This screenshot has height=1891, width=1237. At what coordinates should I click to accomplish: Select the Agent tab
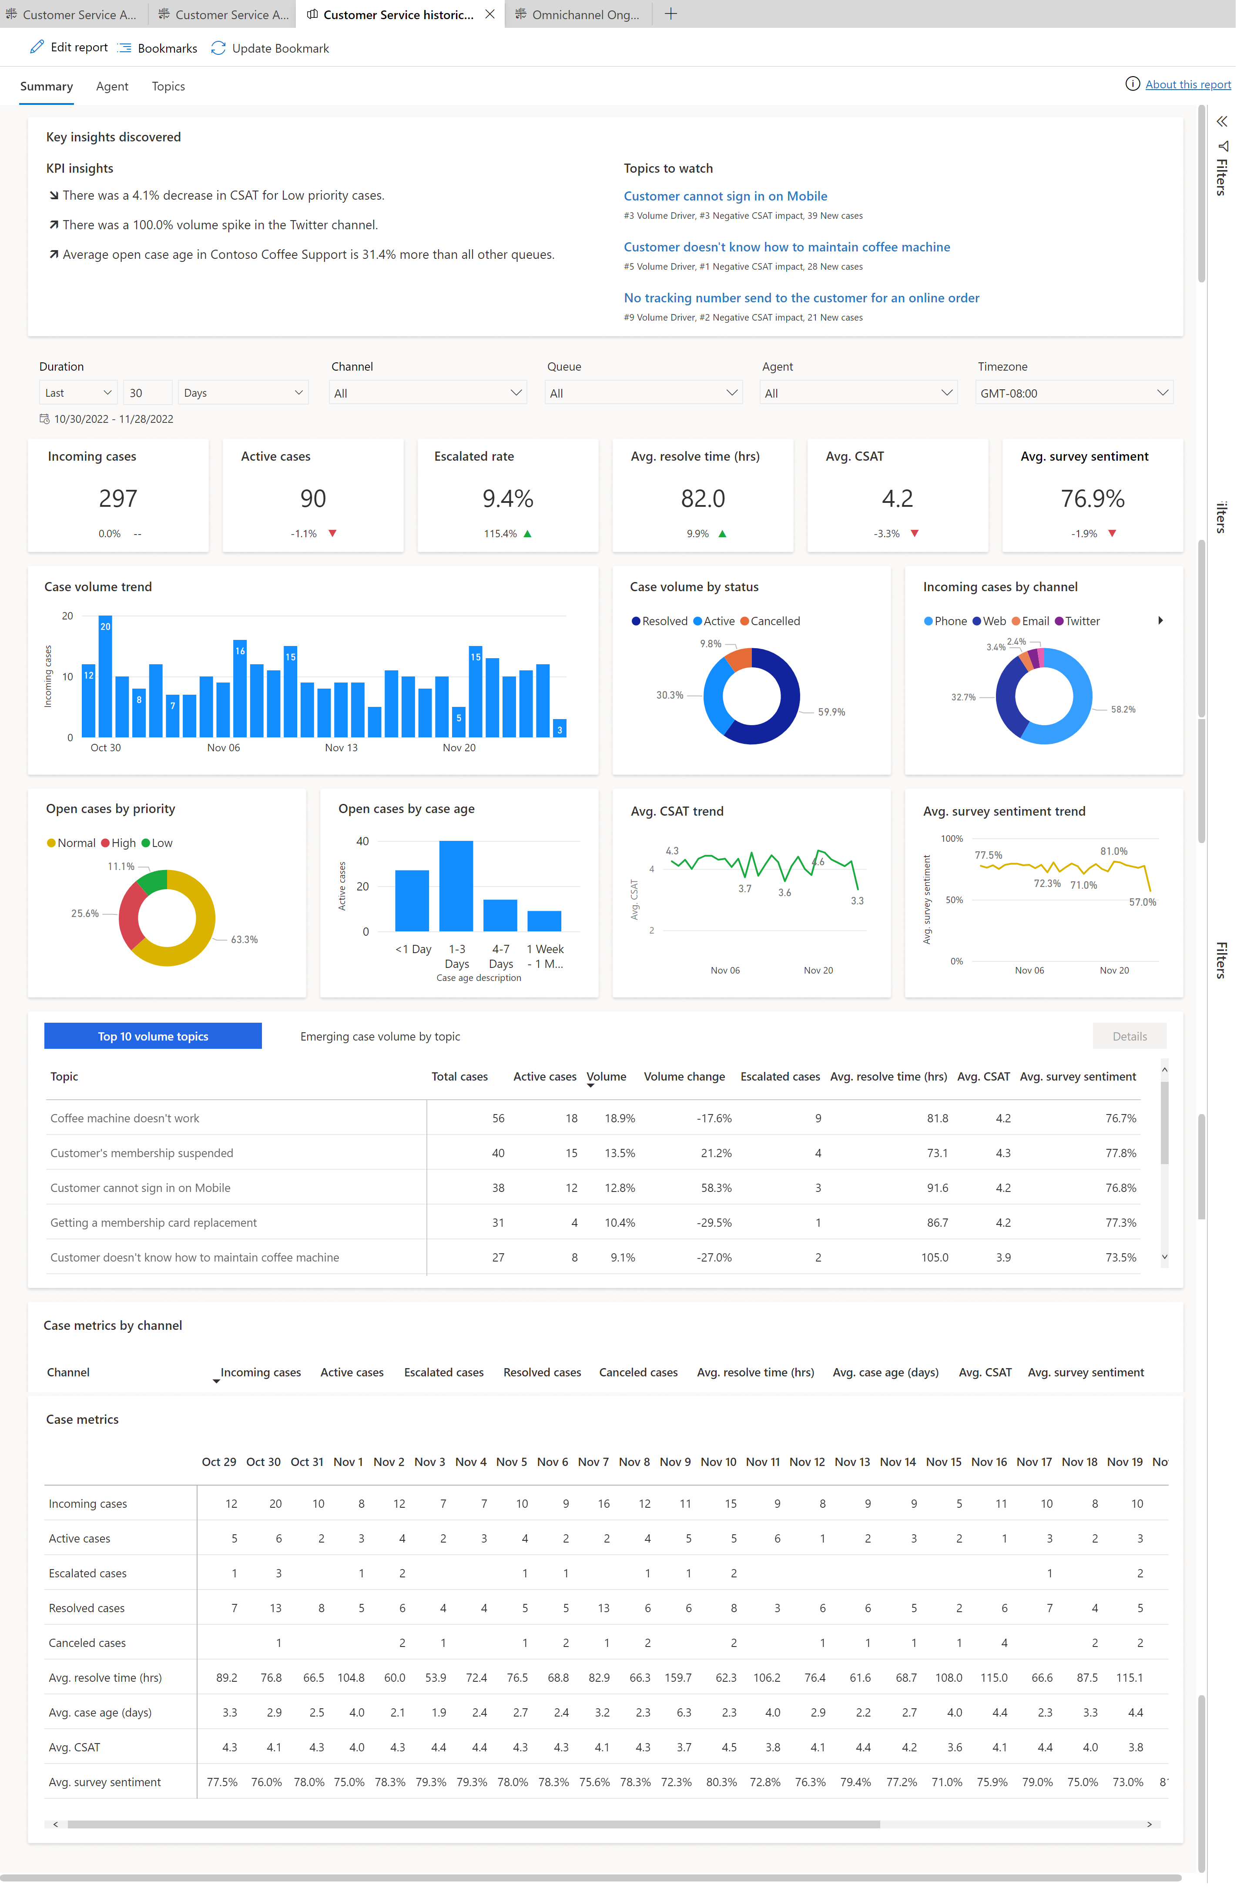coord(112,86)
